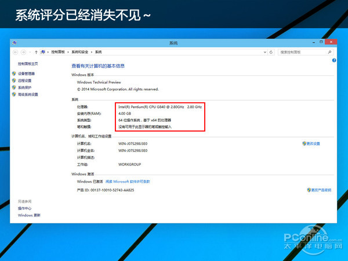Viewport: 348px width, 261px height.
Task: Open 操作中心 link
Action: 24,208
